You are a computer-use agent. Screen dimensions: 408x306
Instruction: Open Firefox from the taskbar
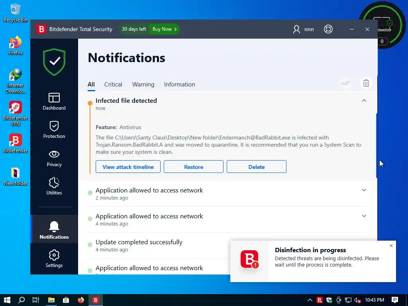81,300
